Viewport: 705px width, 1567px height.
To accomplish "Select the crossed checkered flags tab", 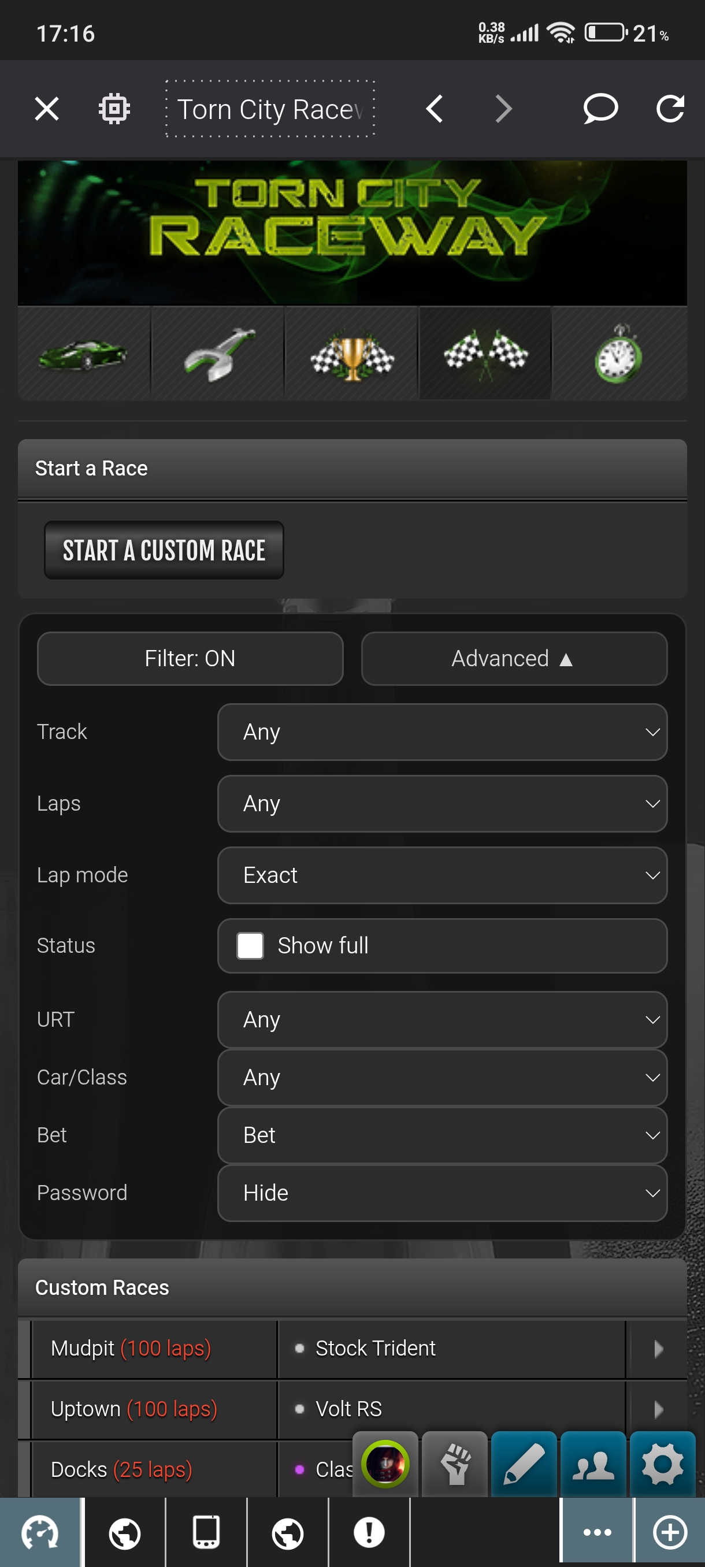I will click(485, 354).
